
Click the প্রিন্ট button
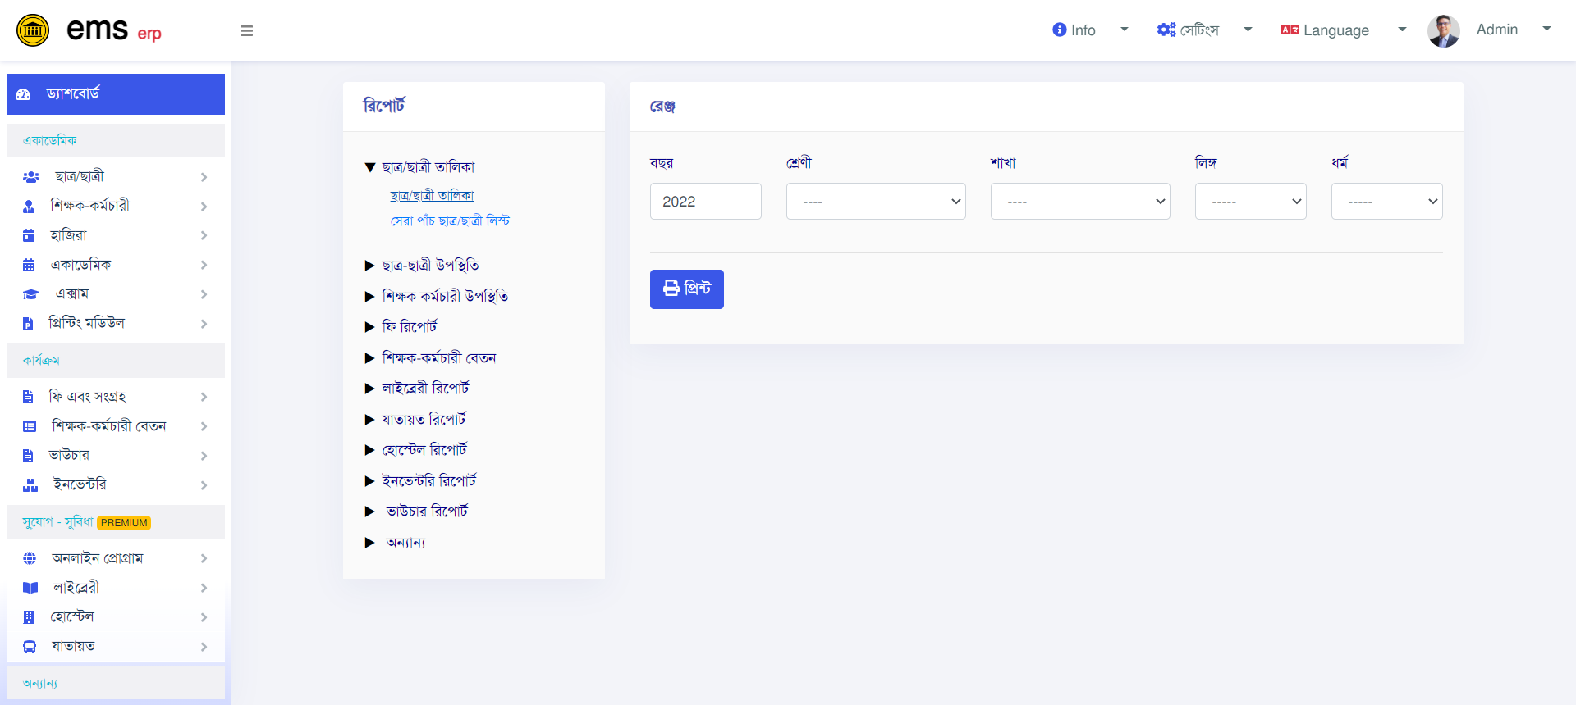coord(687,289)
